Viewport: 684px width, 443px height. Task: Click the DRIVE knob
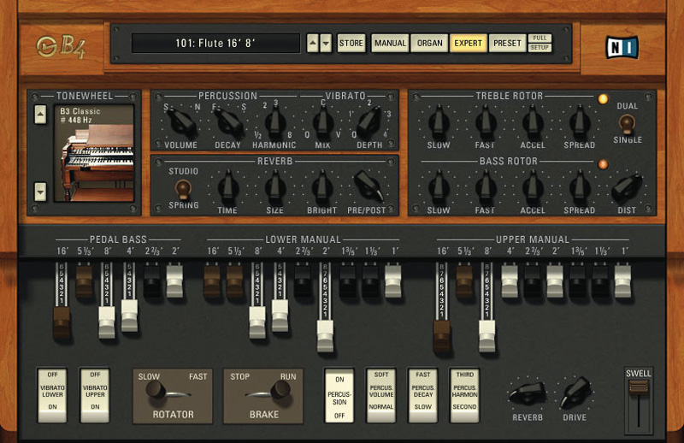(x=575, y=392)
